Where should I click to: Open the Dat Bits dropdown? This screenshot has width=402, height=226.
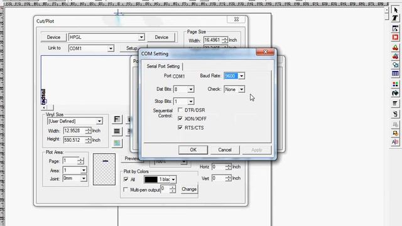pos(190,89)
